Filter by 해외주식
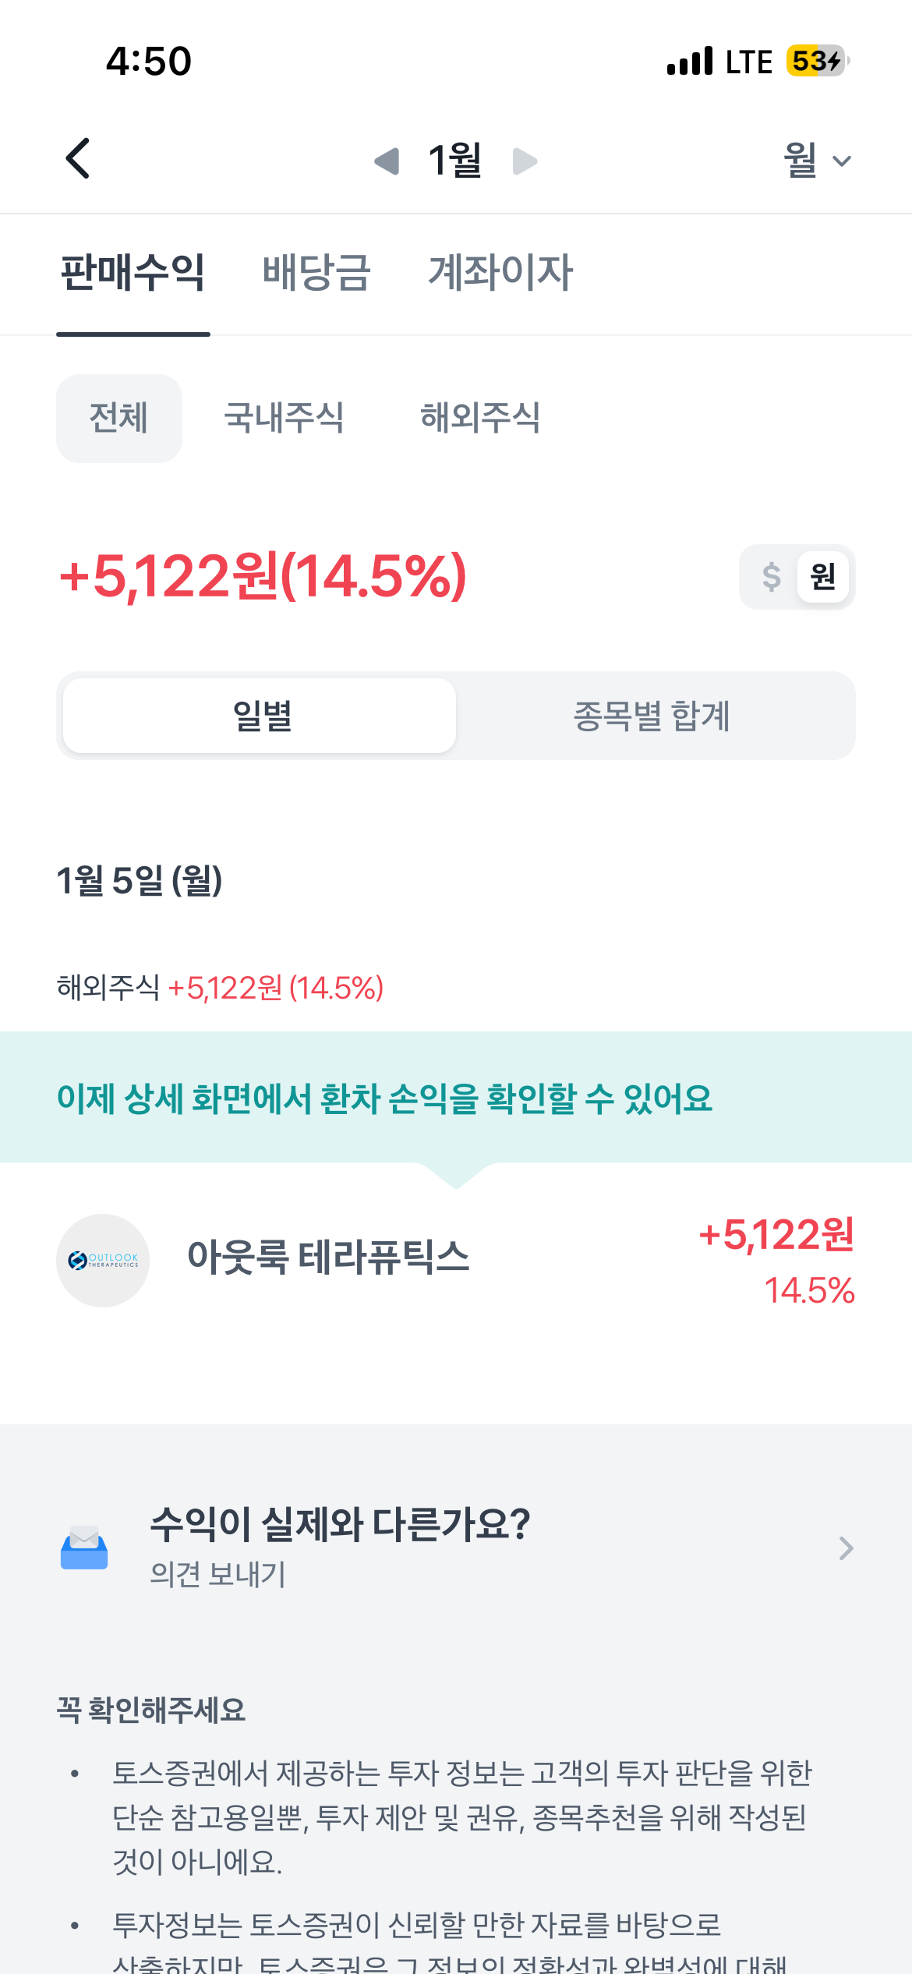 pyautogui.click(x=480, y=418)
